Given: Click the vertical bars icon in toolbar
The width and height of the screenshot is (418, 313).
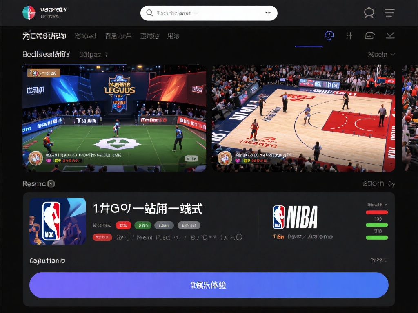Looking at the screenshot, I should click(x=349, y=36).
